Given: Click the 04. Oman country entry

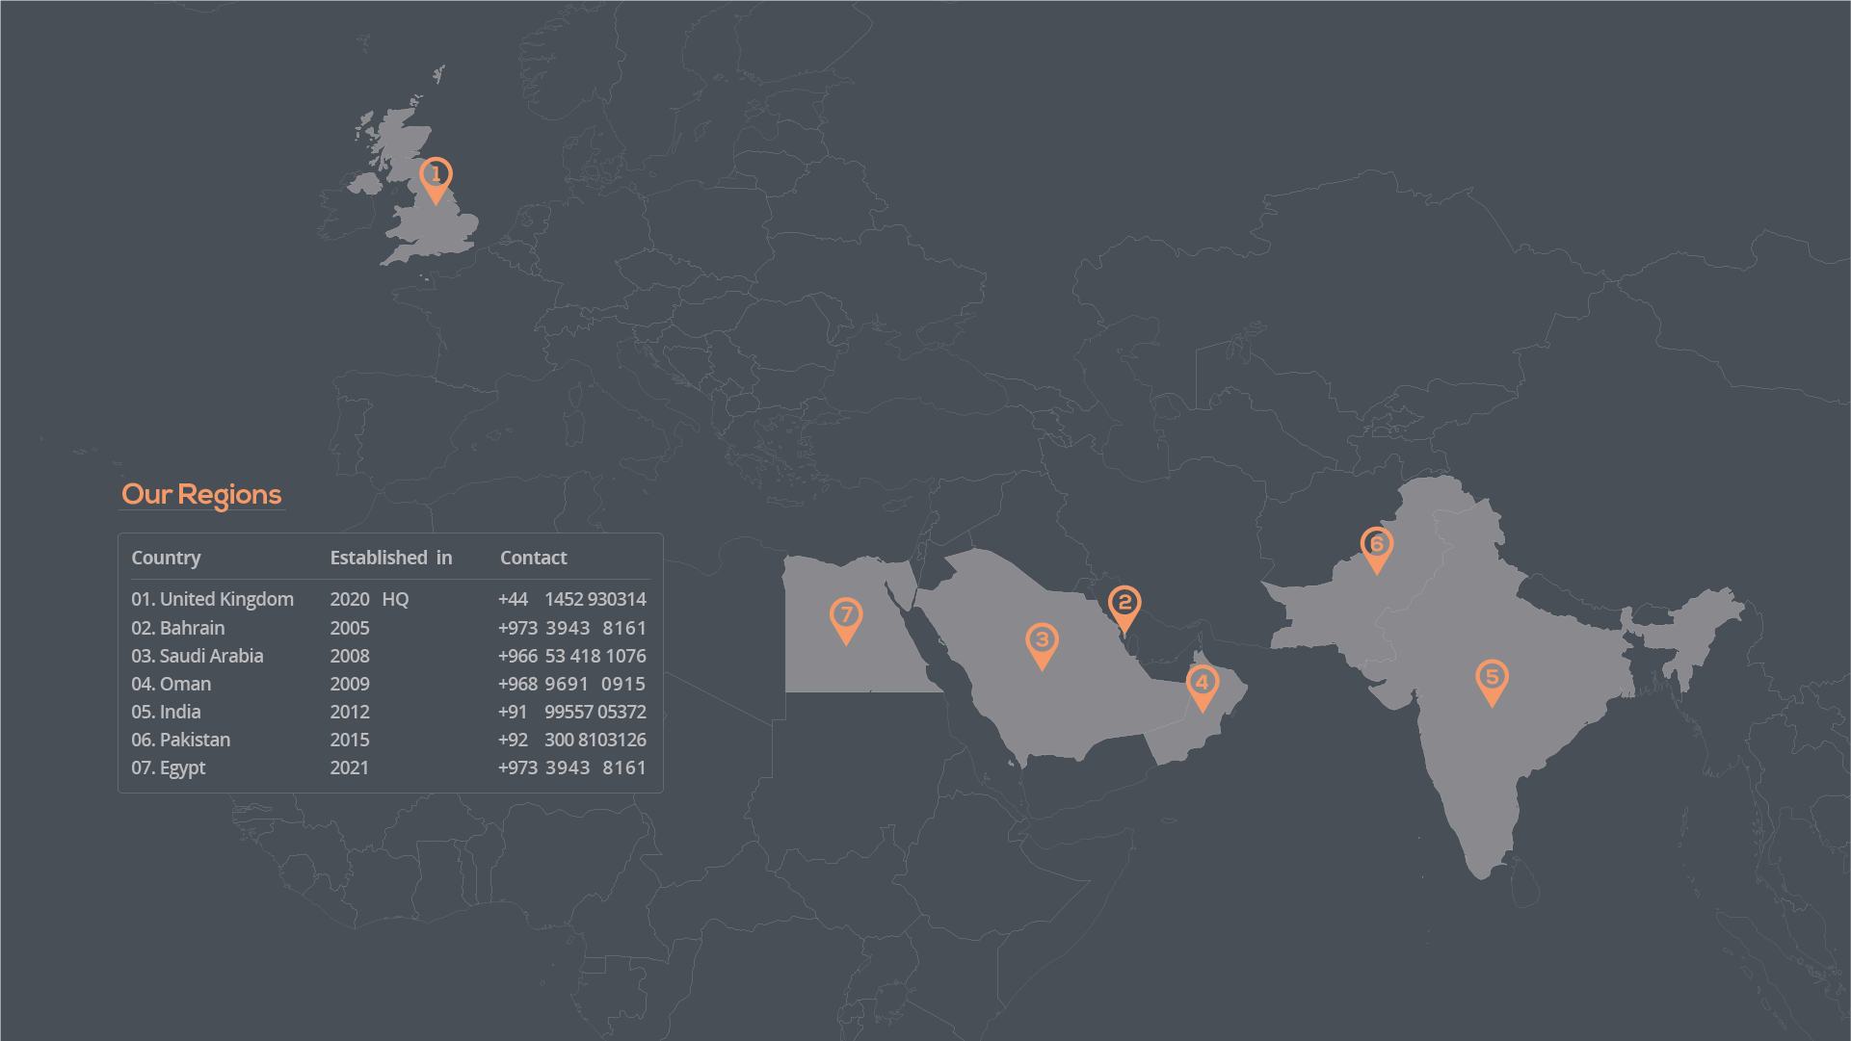Looking at the screenshot, I should 172,684.
